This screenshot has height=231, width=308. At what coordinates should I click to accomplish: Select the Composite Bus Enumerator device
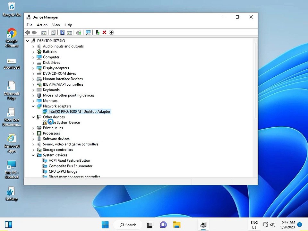pyautogui.click(x=71, y=166)
